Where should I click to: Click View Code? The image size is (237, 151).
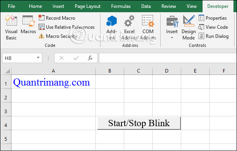[x=213, y=27]
